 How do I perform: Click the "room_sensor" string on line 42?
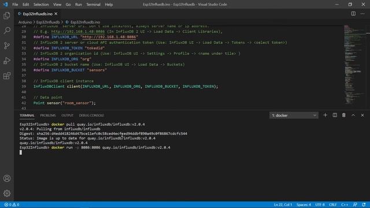click(77, 103)
